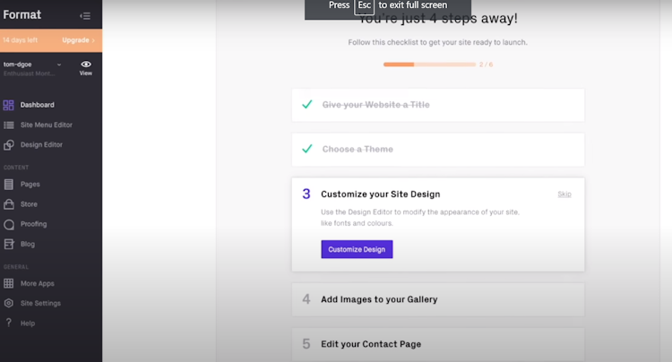The width and height of the screenshot is (672, 362).
Task: Open Site Settings gear icon
Action: (9, 303)
